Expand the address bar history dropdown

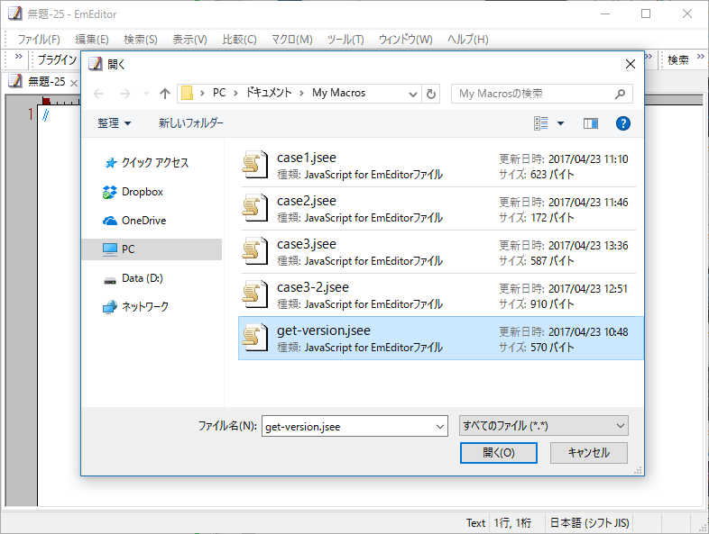coord(412,94)
